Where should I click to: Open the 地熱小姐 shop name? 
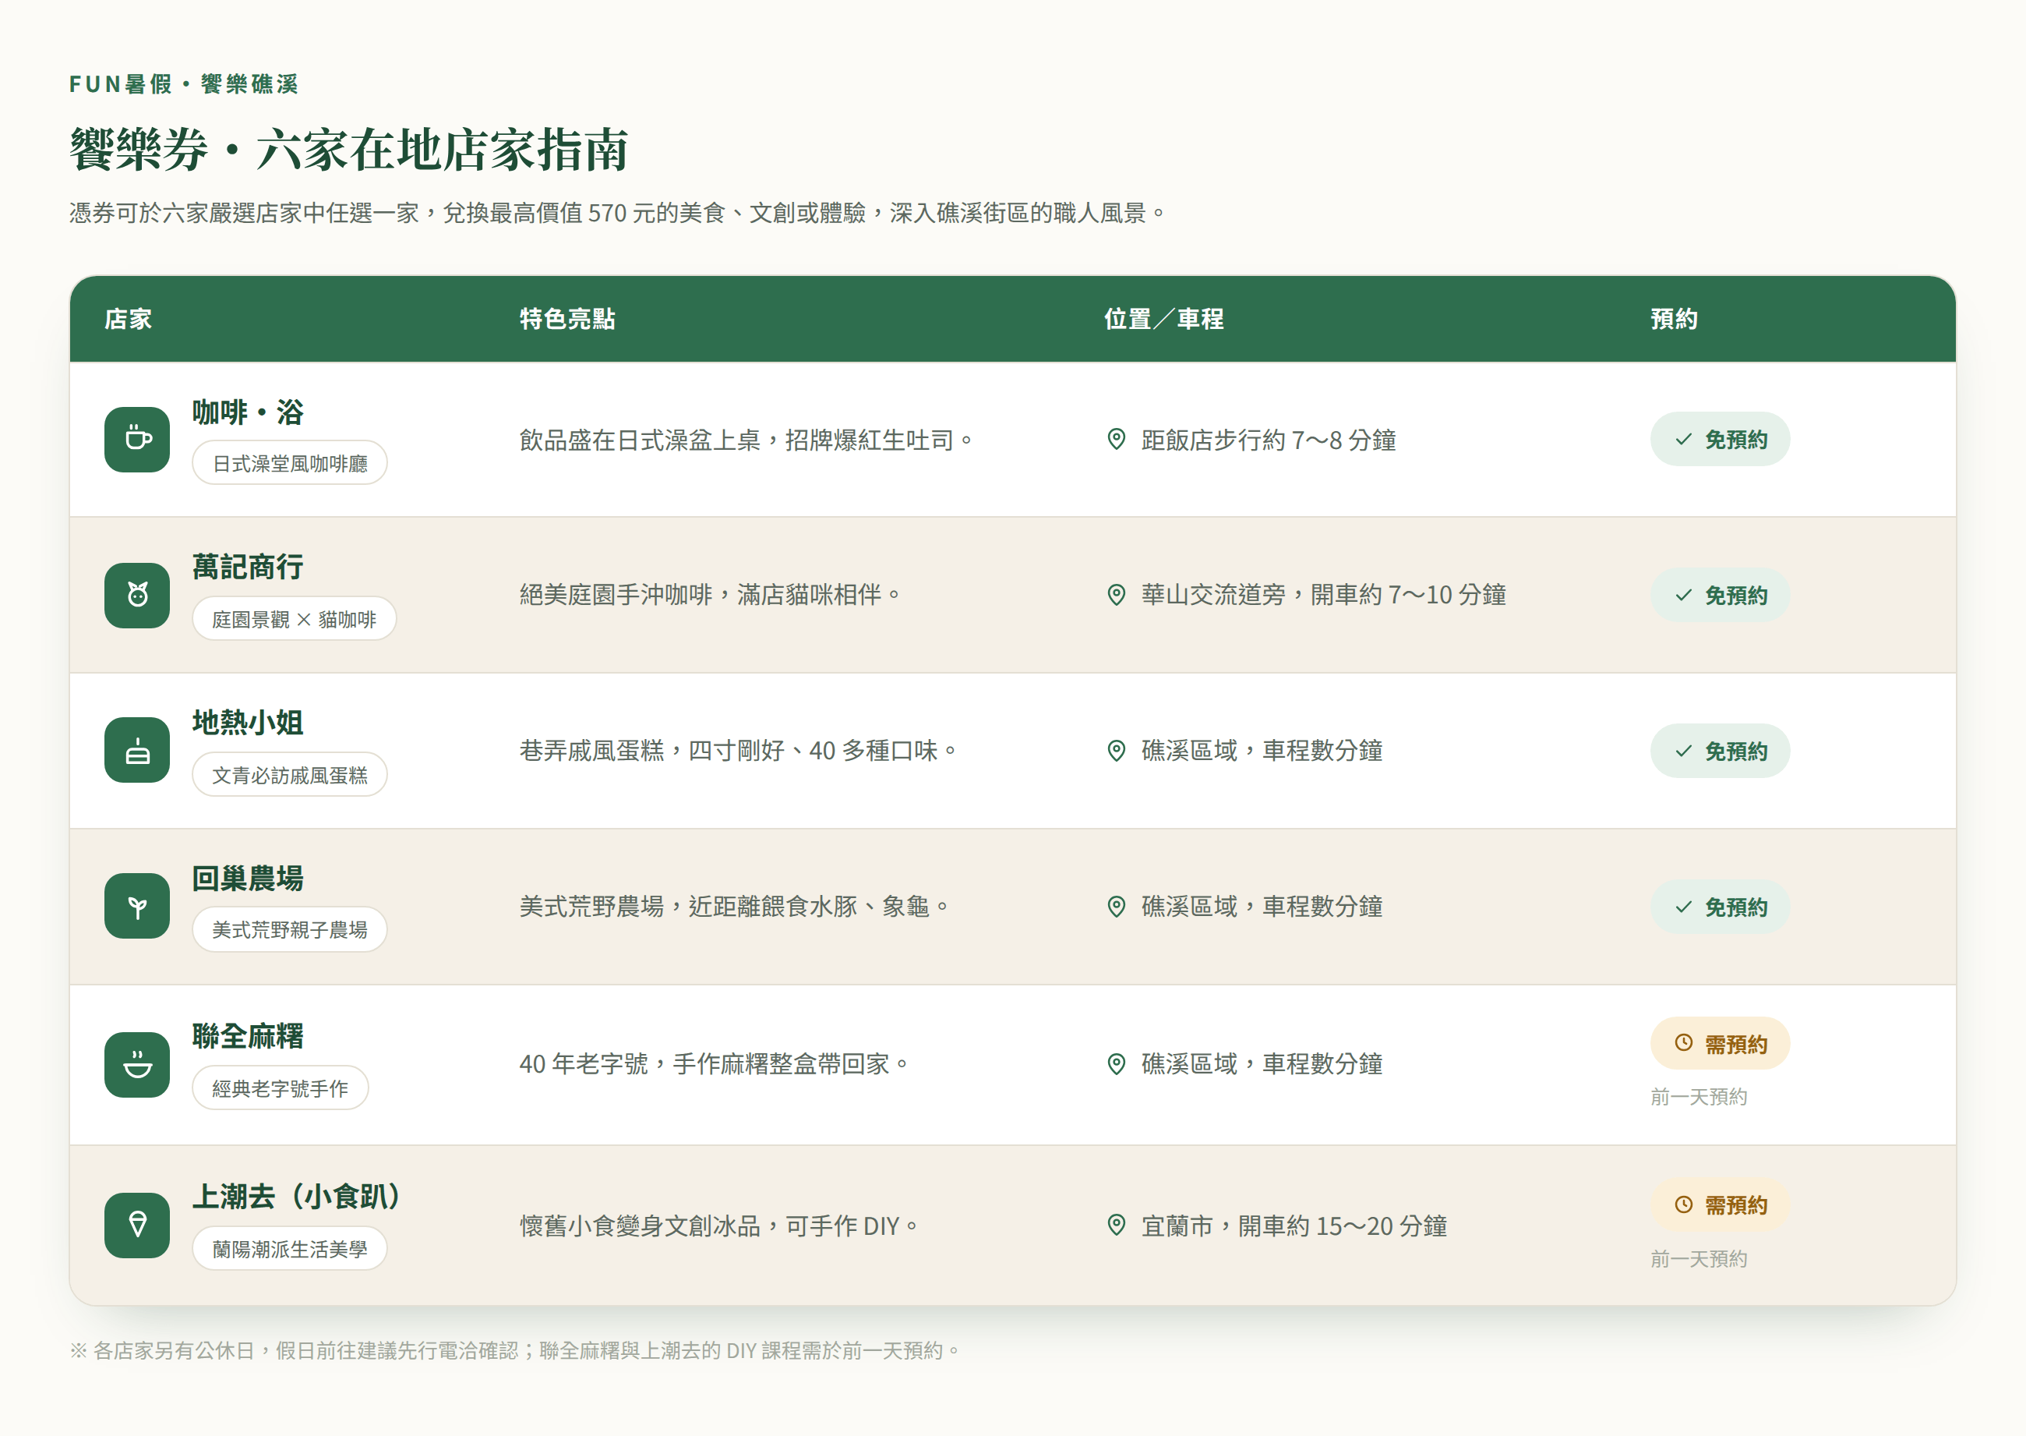pos(249,723)
